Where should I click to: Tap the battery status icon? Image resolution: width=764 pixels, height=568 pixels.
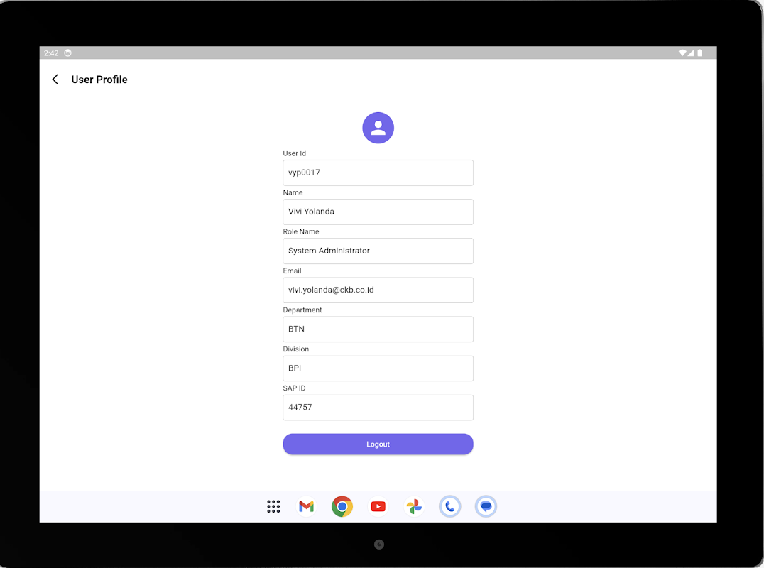tap(699, 53)
